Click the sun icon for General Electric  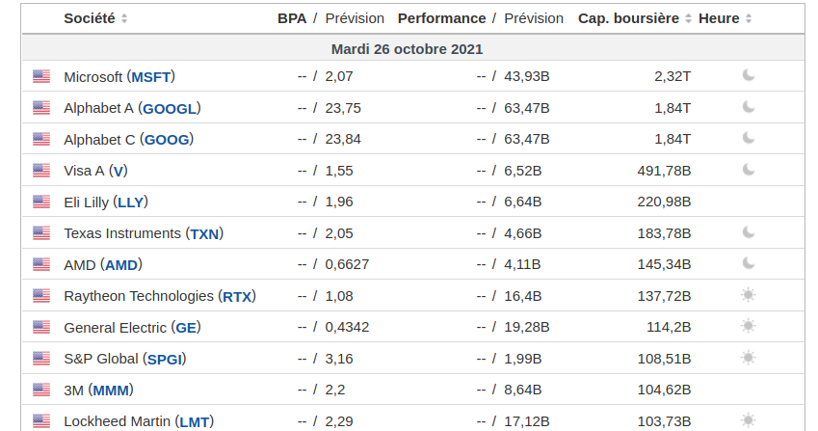click(748, 327)
